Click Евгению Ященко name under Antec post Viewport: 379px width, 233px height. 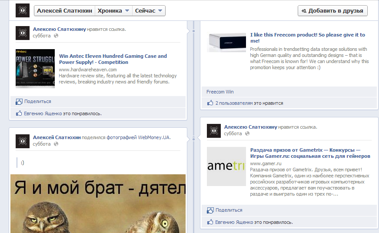tap(43, 113)
